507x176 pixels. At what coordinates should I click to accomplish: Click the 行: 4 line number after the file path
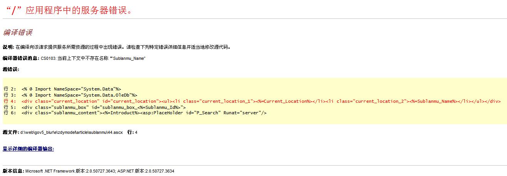pyautogui.click(x=132, y=132)
